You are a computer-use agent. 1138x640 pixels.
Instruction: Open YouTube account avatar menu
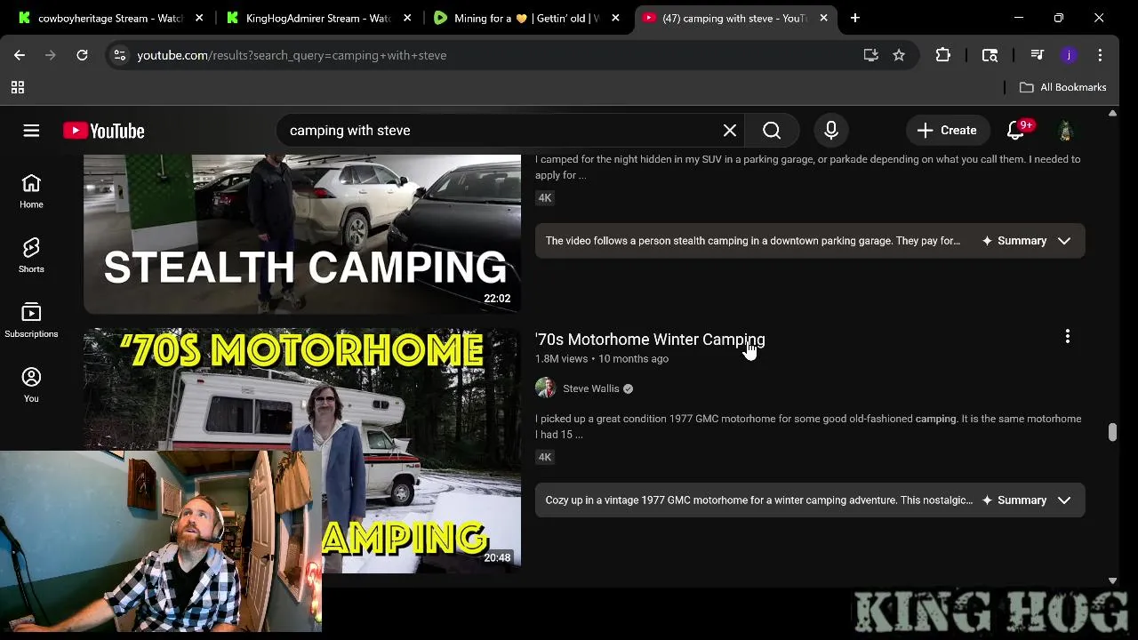1065,131
